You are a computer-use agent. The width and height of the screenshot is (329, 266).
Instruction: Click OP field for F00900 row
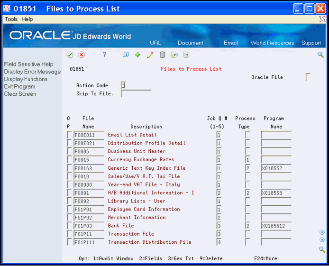point(69,184)
